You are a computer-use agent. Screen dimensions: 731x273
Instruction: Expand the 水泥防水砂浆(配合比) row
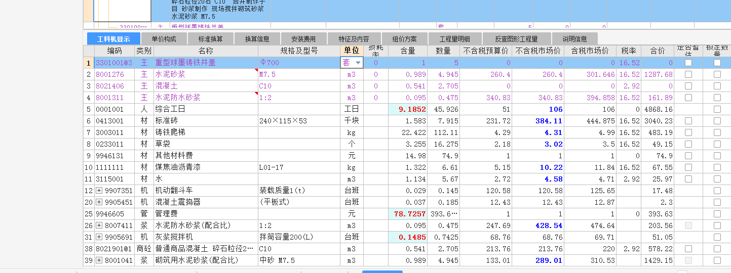click(x=99, y=225)
